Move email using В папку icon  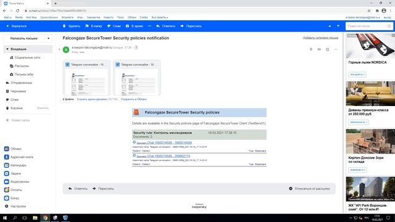click(93, 26)
